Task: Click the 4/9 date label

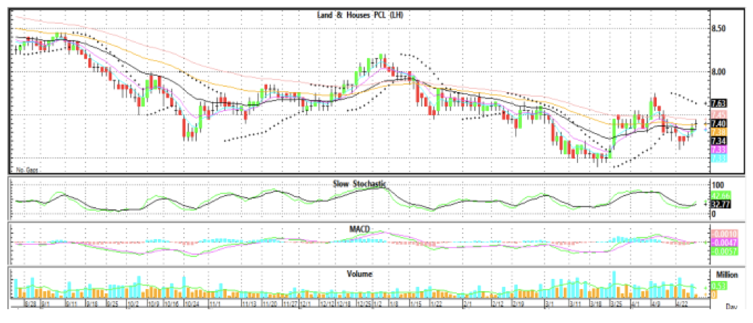Action: click(657, 303)
